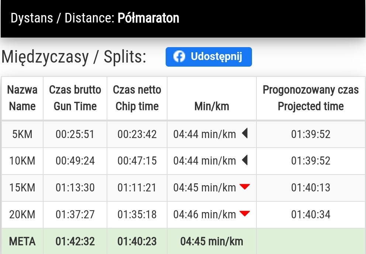Image resolution: width=366 pixels, height=254 pixels.
Task: Click the Min/km column header
Action: point(211,106)
